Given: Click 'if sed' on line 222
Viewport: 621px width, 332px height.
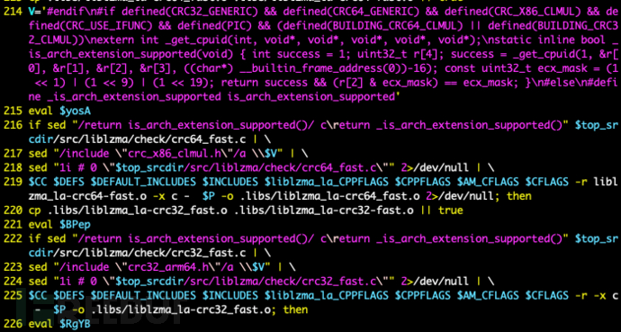Looking at the screenshot, I should (x=47, y=239).
